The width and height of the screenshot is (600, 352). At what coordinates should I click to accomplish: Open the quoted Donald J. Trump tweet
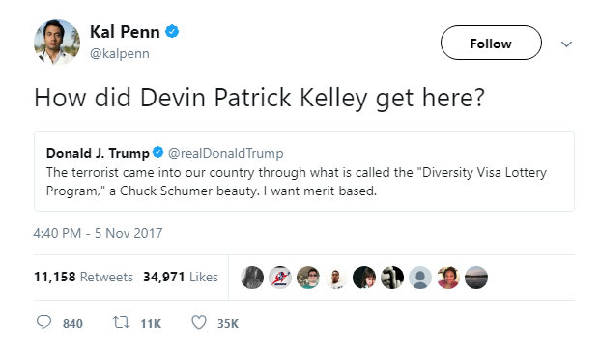click(304, 171)
